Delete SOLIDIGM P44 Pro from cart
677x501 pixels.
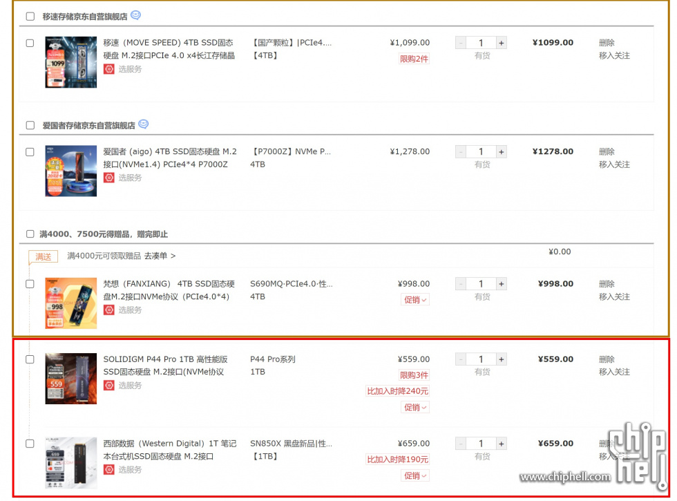point(607,359)
